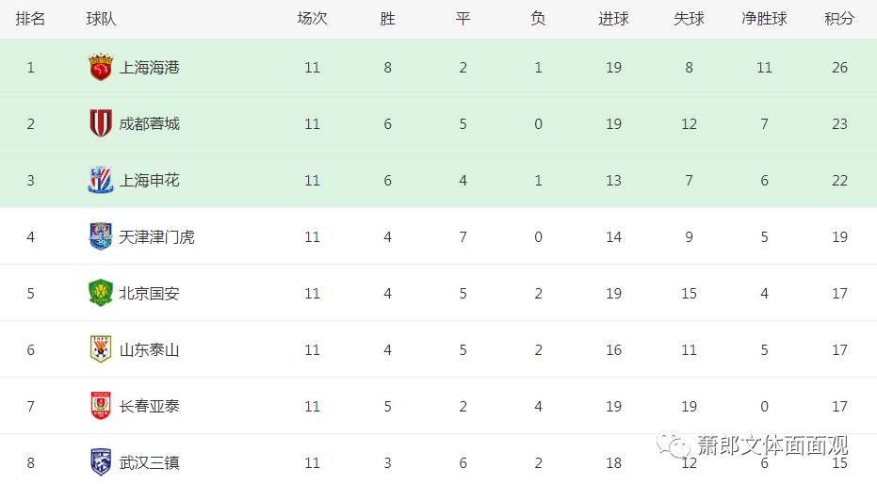Open the 北京国安 team name link
The image size is (877, 484).
coord(150,294)
